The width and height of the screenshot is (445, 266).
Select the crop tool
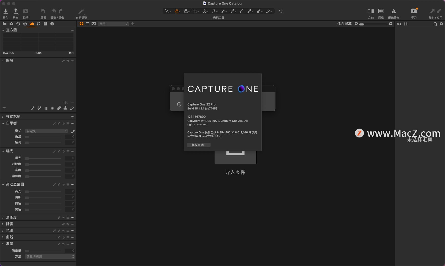[x=196, y=11]
